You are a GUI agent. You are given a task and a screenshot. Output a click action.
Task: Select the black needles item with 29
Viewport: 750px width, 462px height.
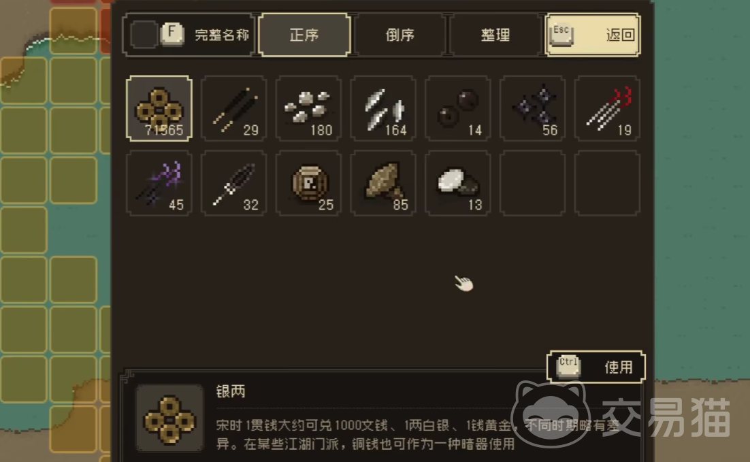(x=233, y=109)
